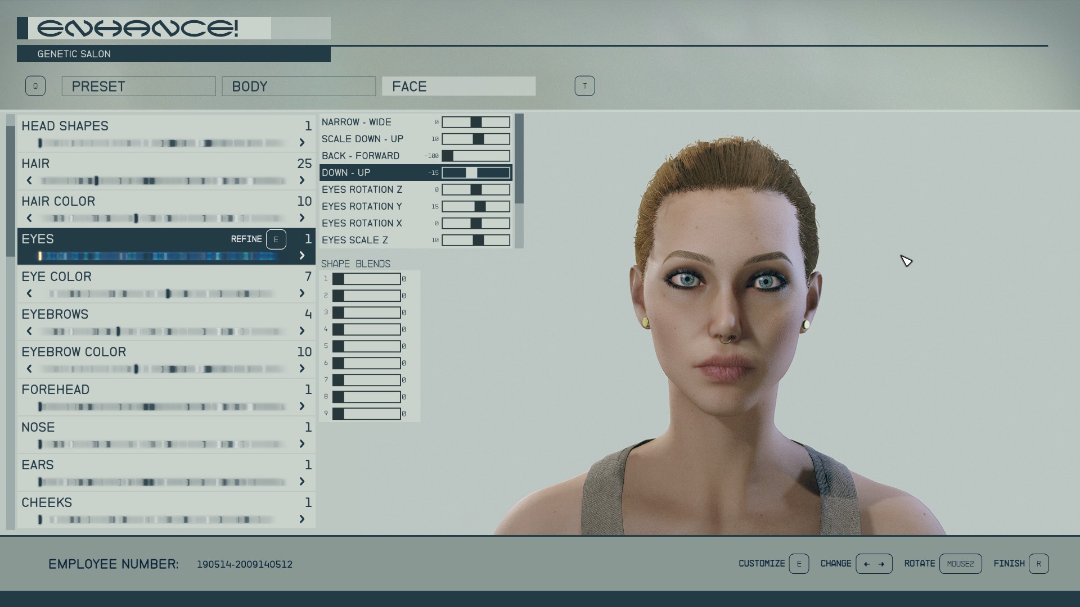Select the FOREHEAD category
Image resolution: width=1080 pixels, height=607 pixels.
56,389
